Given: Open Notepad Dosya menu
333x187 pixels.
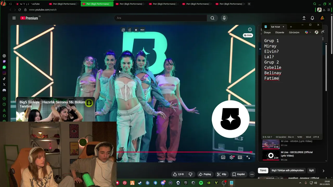Looking at the screenshot, I should [x=267, y=32].
